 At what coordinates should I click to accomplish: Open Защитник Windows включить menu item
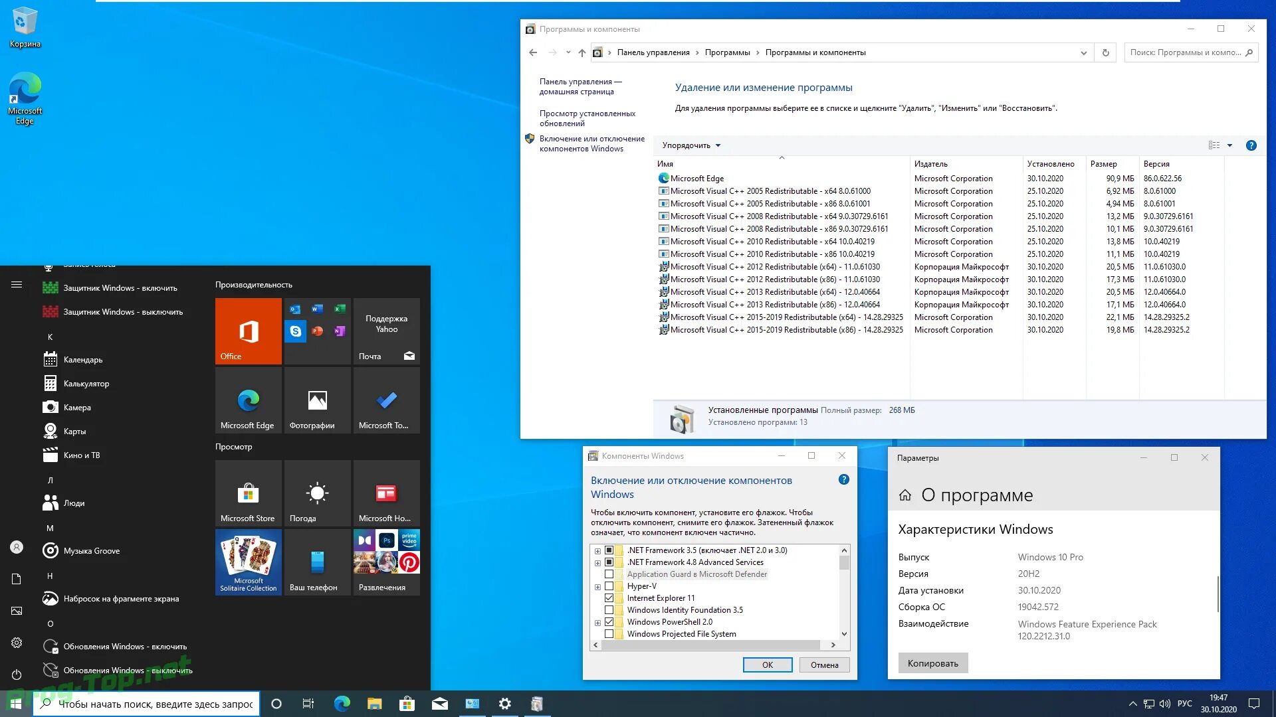click(x=121, y=287)
